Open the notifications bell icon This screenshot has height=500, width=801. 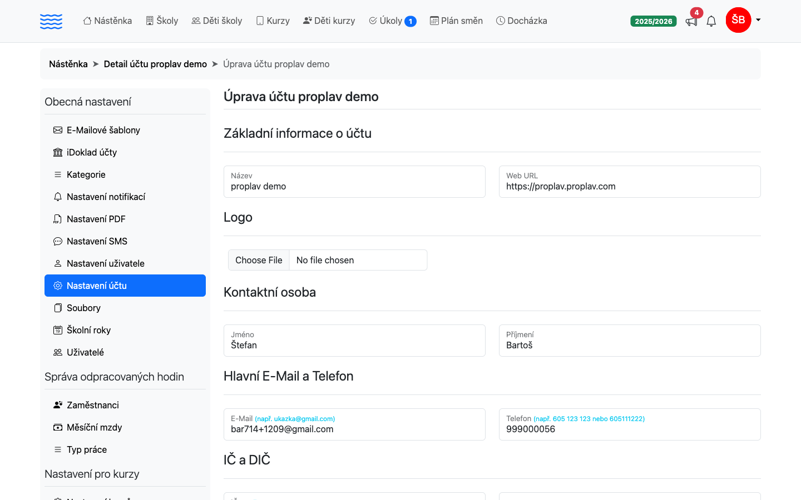tap(711, 21)
